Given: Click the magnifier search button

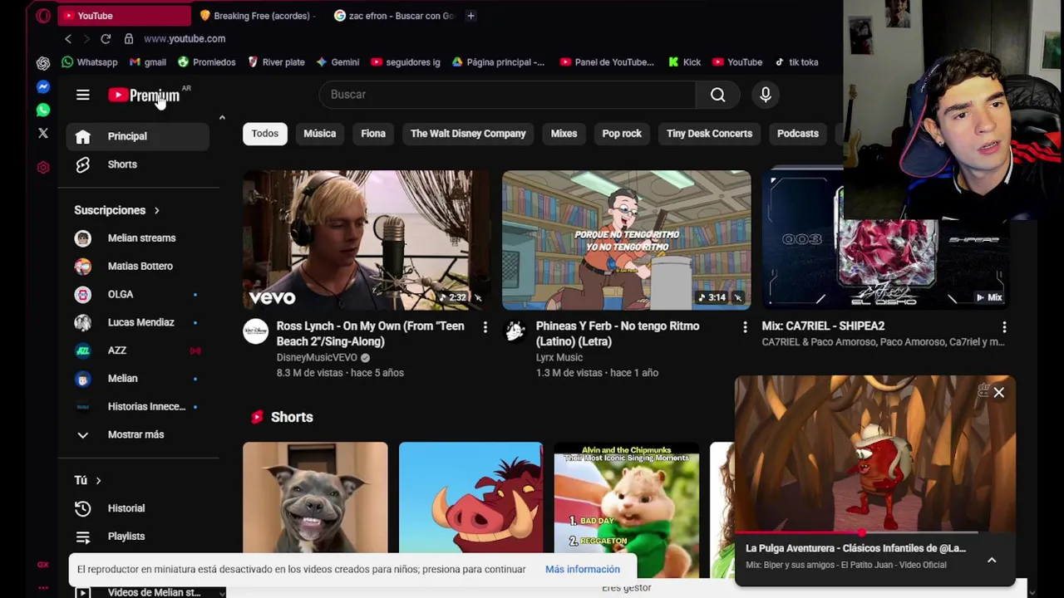Looking at the screenshot, I should [x=717, y=95].
